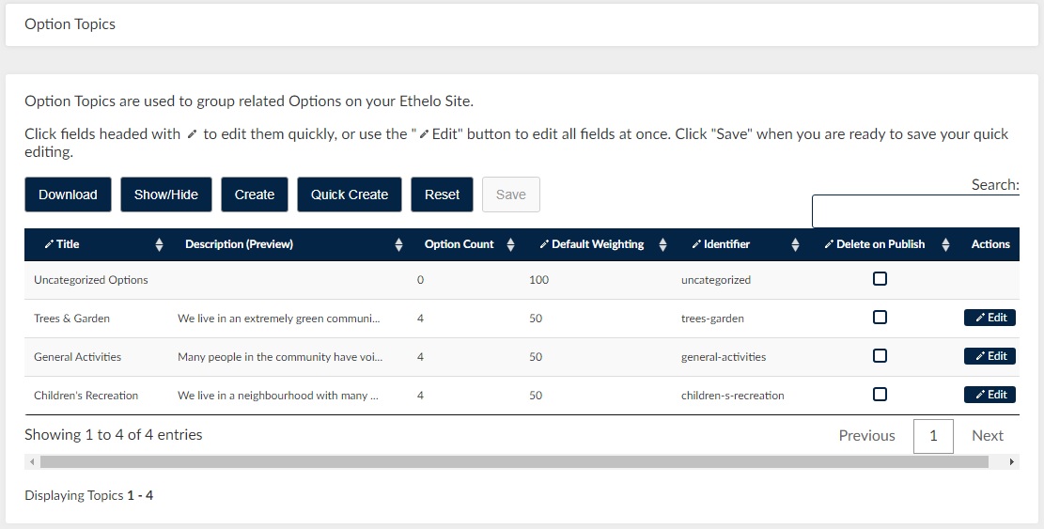
Task: Open Quick Create topic form
Action: tap(350, 194)
